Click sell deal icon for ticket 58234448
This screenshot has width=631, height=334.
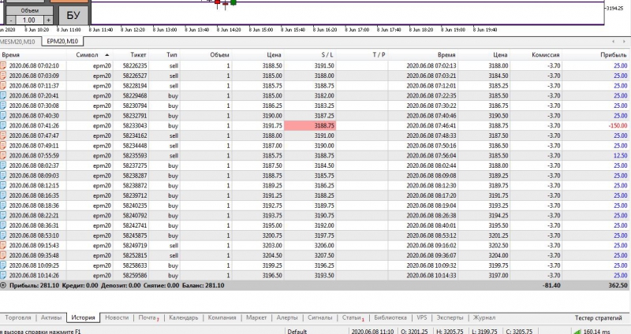[3, 146]
